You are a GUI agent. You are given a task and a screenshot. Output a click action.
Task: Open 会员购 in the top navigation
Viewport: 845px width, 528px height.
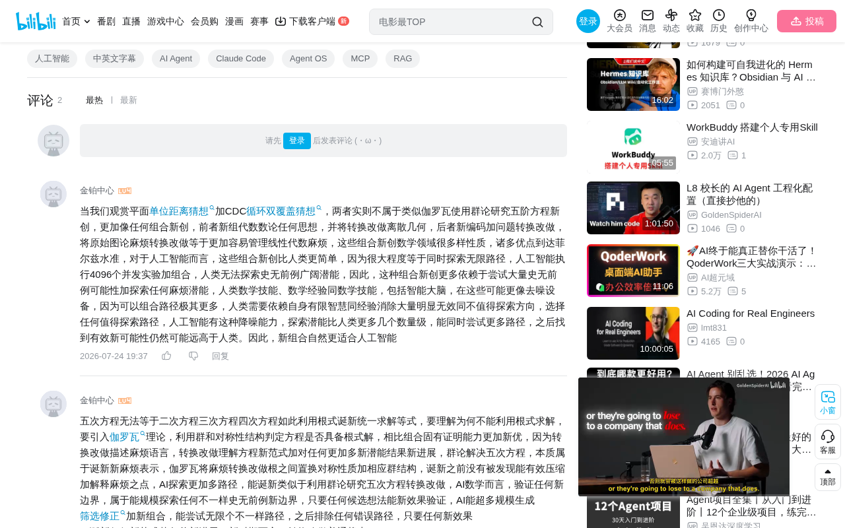click(205, 21)
